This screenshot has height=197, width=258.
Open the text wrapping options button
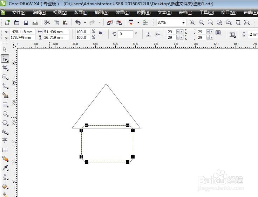tap(232, 35)
